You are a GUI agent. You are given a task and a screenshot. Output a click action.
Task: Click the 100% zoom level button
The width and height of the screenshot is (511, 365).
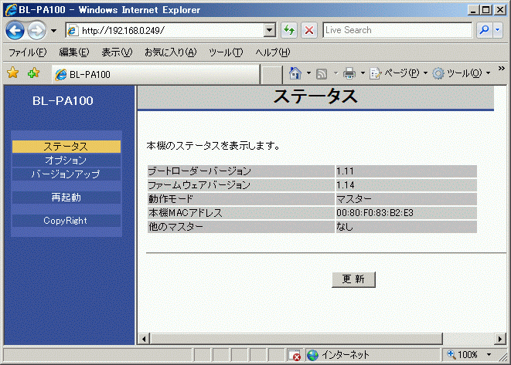[462, 355]
